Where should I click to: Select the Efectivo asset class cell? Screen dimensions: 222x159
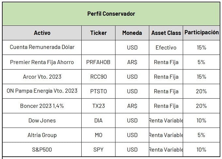[166, 47]
